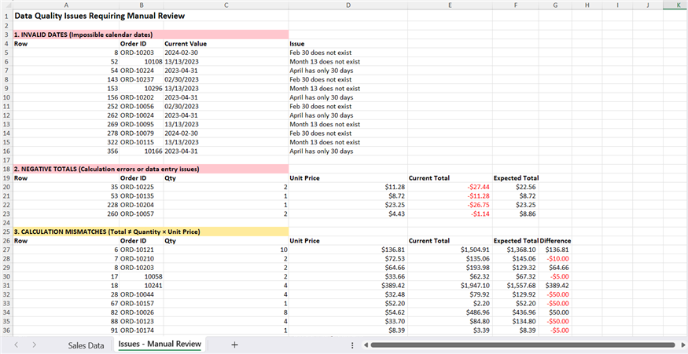Click expected total $1,368.10

[x=521, y=250]
